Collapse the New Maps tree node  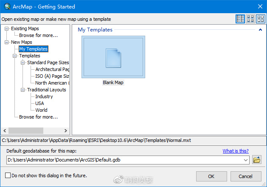[x=6, y=42]
